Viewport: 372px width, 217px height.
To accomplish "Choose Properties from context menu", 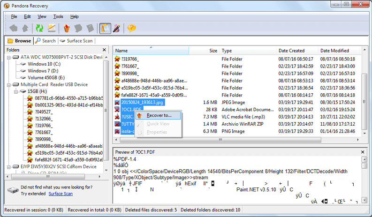I will 158,132.
